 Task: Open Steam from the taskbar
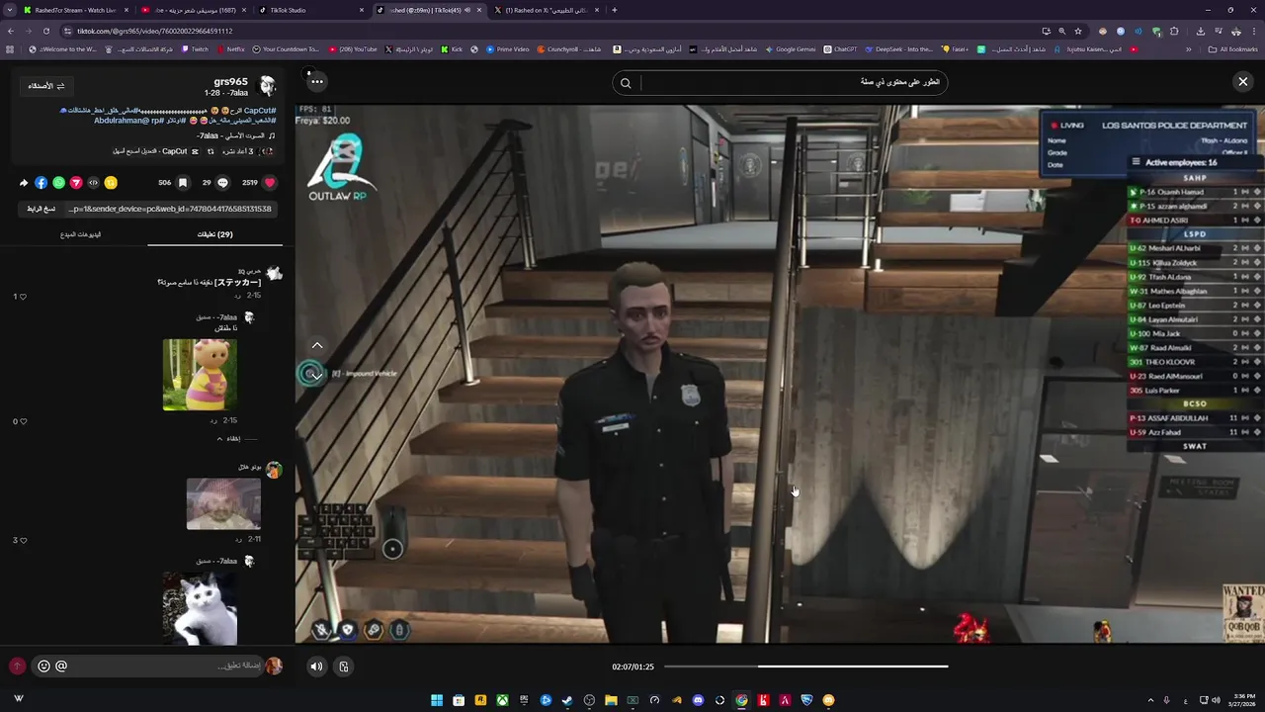(x=567, y=700)
